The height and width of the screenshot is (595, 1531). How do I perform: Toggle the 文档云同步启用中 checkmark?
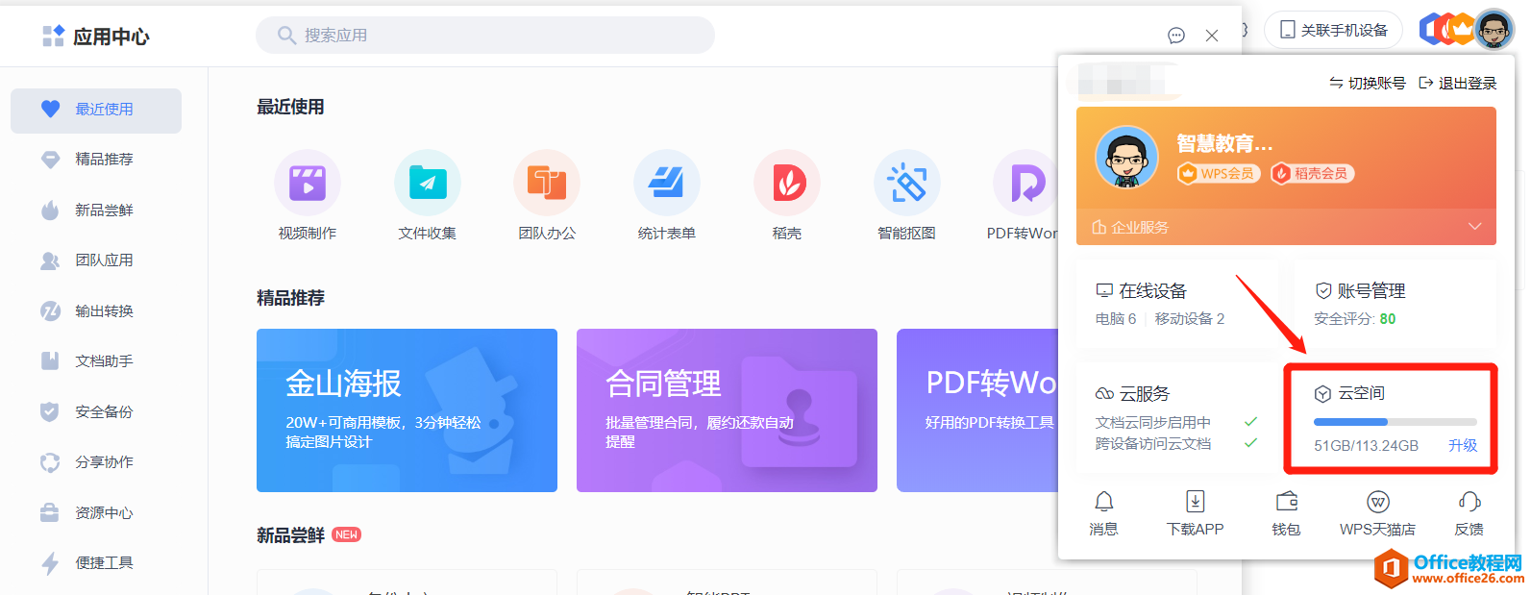point(1250,422)
